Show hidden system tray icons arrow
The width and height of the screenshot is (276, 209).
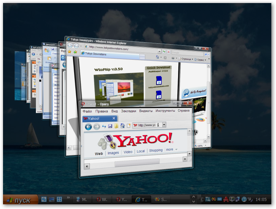pos(202,200)
